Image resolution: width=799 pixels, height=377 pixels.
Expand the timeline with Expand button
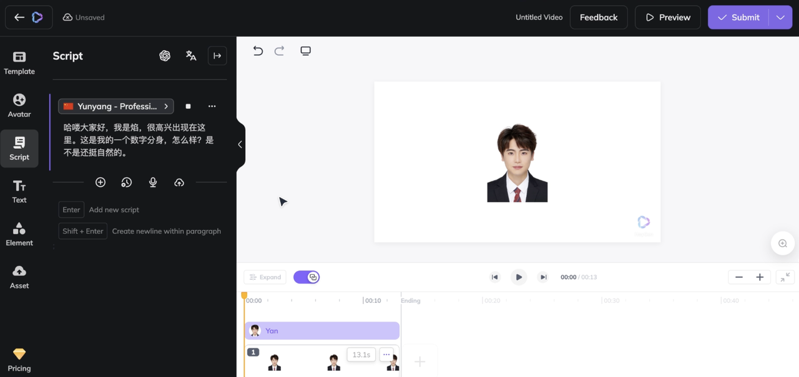click(265, 277)
